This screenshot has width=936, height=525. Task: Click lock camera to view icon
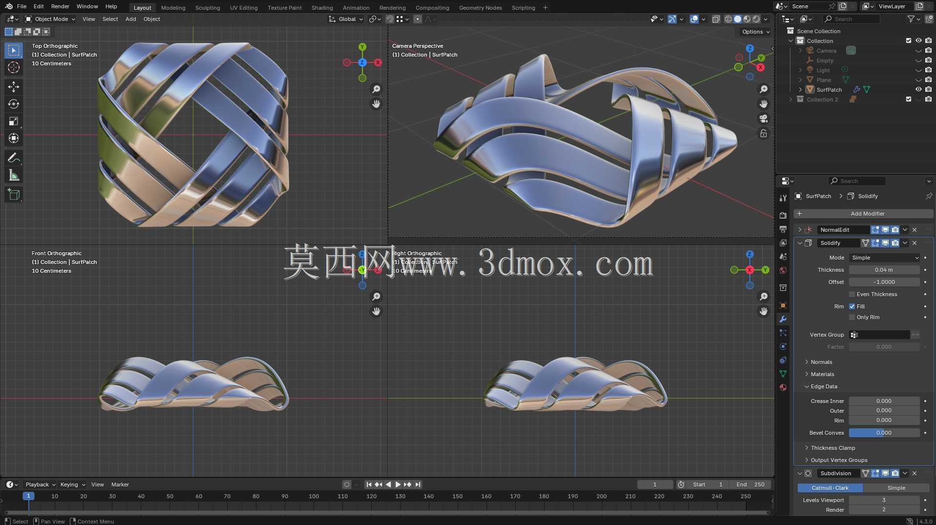(x=764, y=133)
